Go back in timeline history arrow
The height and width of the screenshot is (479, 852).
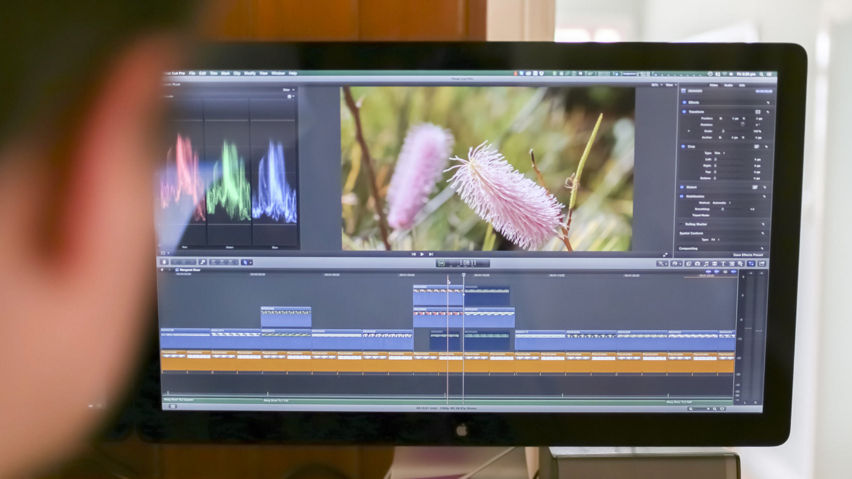(x=162, y=270)
